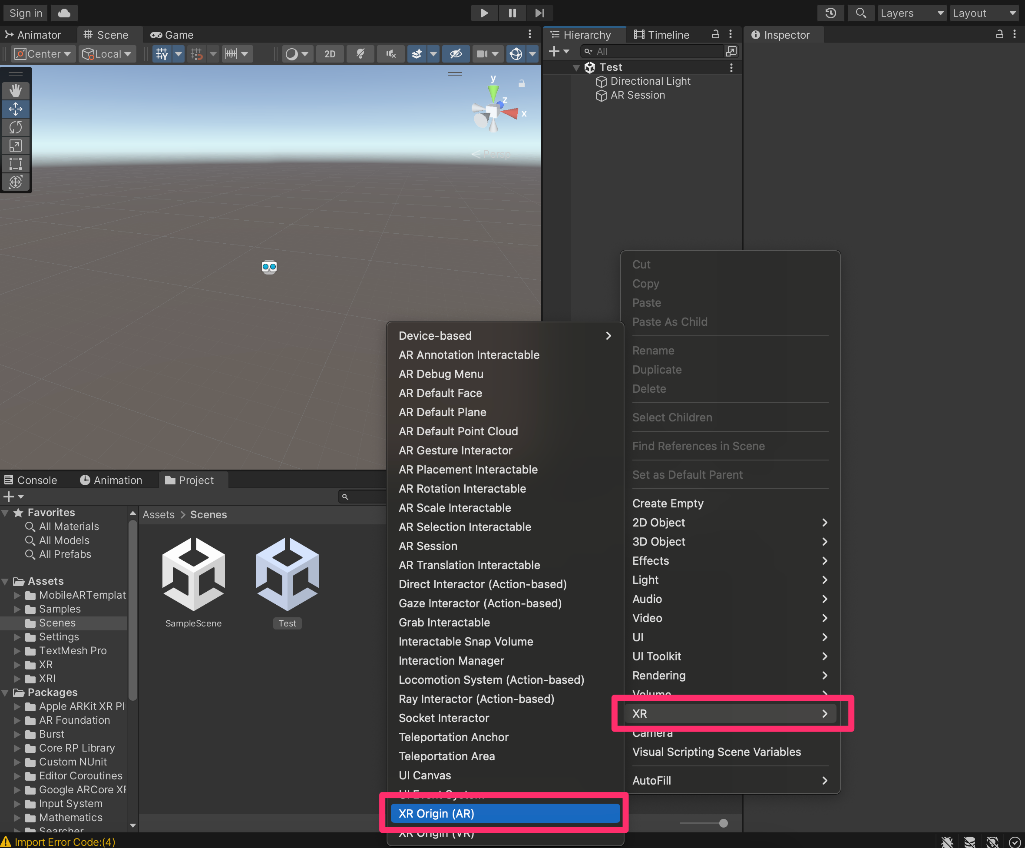Select the SampleScene asset thumbnail
The width and height of the screenshot is (1025, 848).
coord(193,574)
